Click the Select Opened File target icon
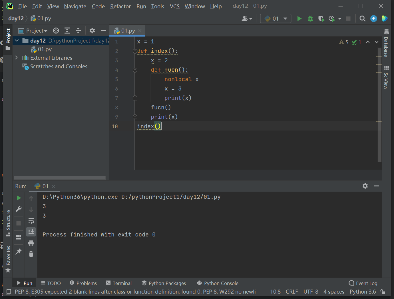The height and width of the screenshot is (299, 394). (56, 31)
